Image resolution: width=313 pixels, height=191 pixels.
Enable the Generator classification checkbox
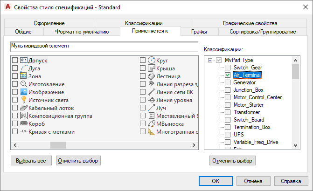(227, 82)
